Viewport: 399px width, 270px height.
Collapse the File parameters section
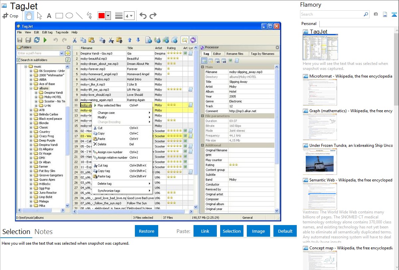pyautogui.click(x=202, y=116)
